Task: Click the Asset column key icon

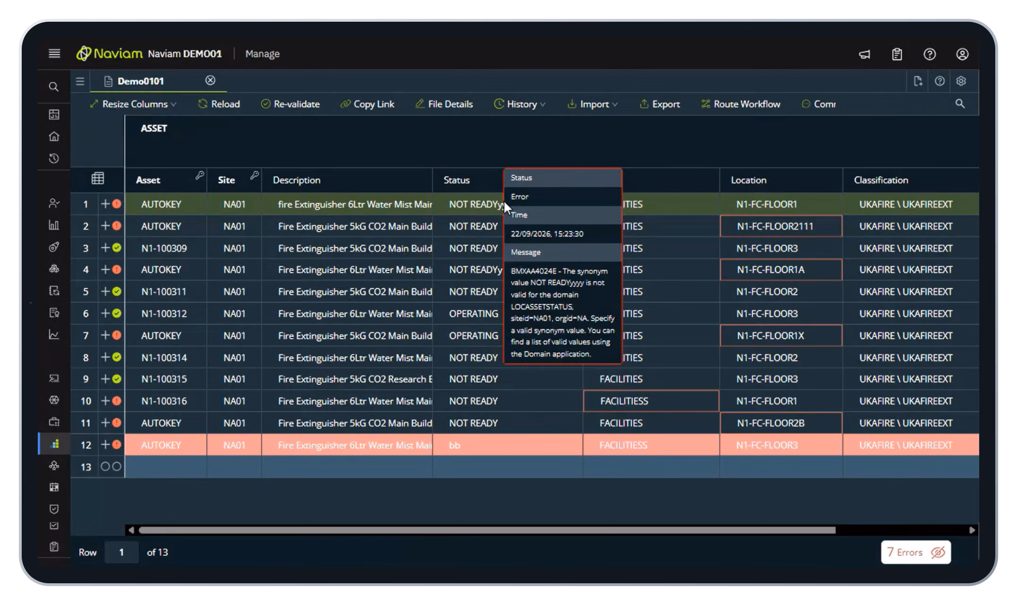Action: tap(200, 175)
